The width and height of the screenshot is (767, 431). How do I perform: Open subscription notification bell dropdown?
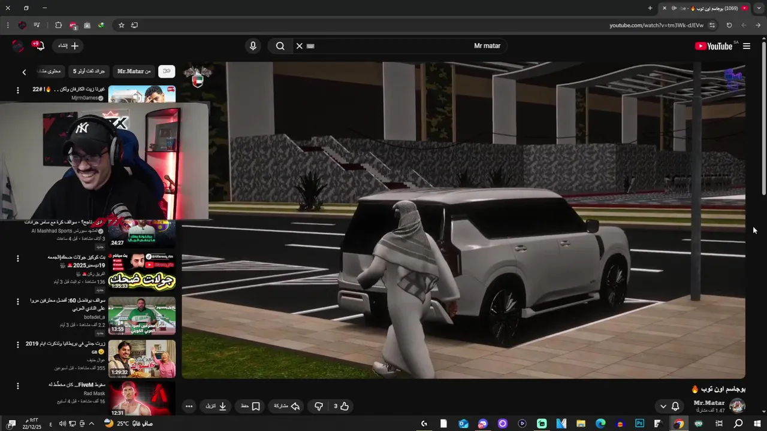coord(669,406)
